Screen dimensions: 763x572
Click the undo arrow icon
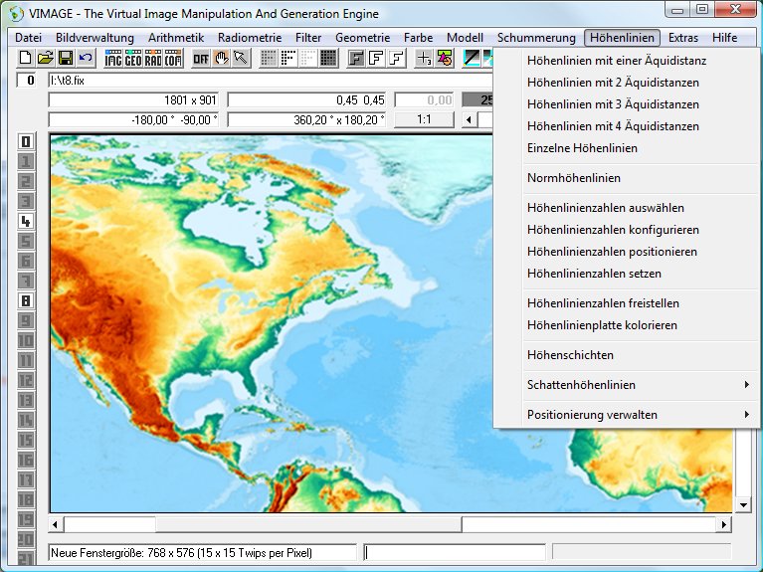tap(85, 59)
